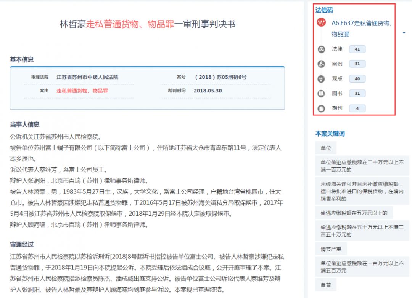This screenshot has height=298, width=412.
Task: Click the red 走私普通货物、物品罪 in the title
Action: pyautogui.click(x=130, y=24)
